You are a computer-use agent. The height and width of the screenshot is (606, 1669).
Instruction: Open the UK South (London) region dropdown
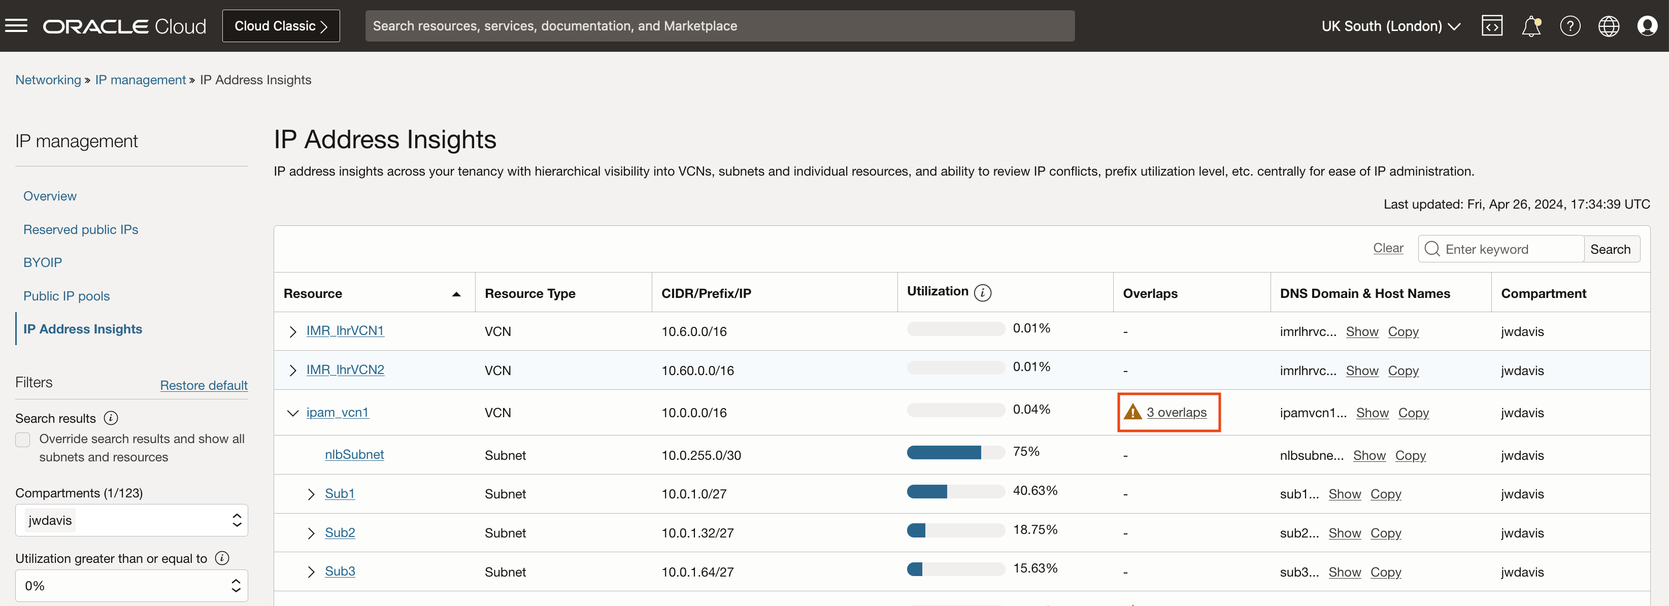coord(1390,26)
